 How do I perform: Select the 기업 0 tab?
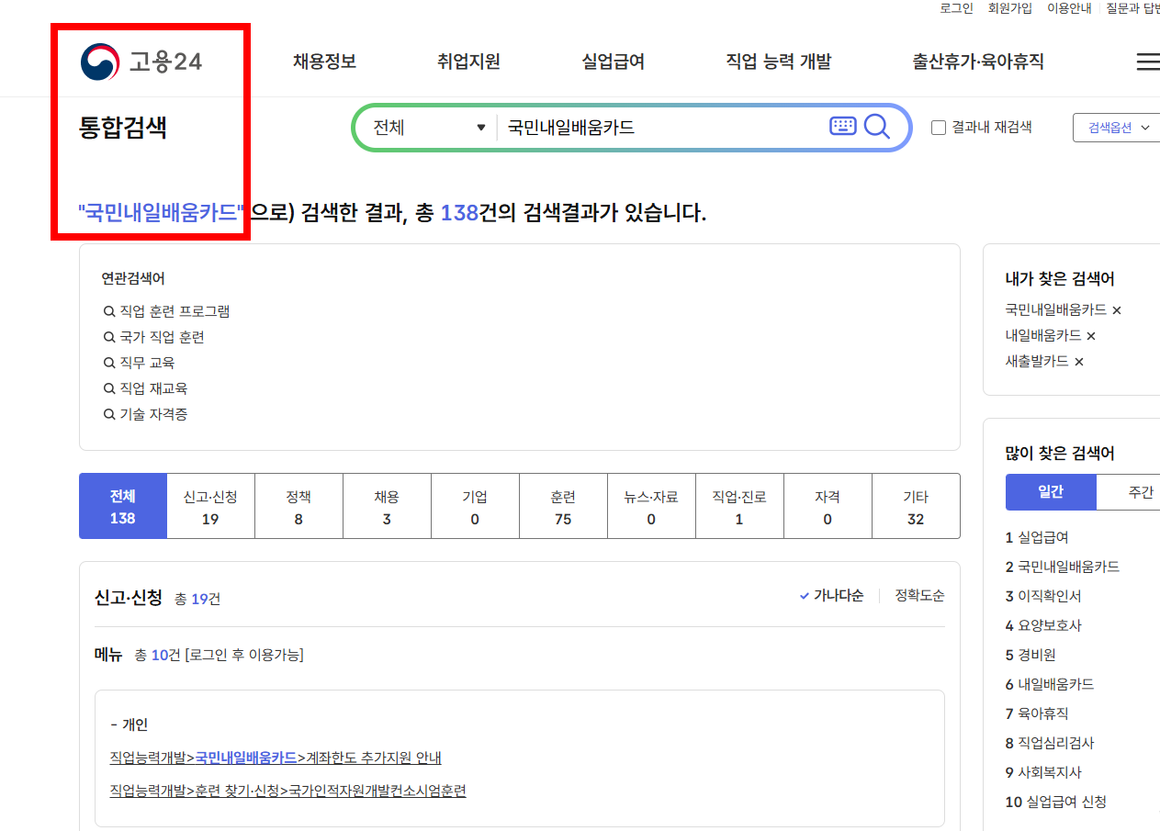[475, 506]
